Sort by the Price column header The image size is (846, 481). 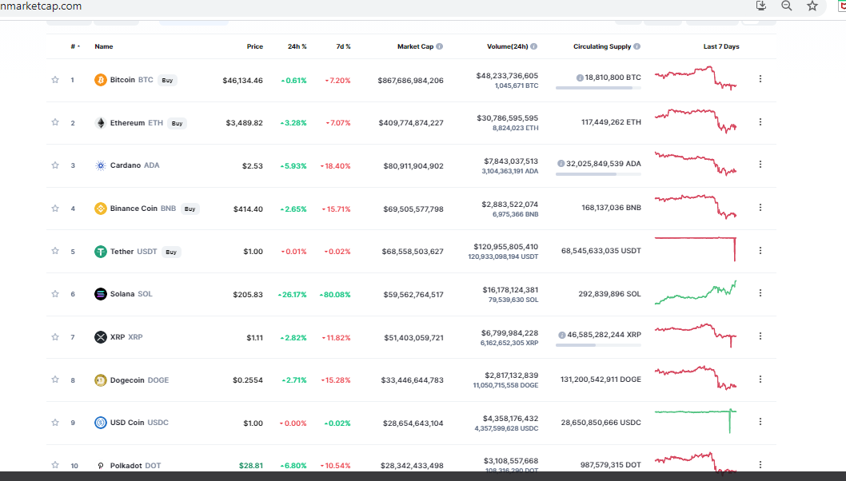point(254,46)
